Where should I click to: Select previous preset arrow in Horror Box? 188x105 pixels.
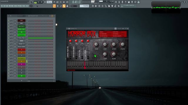(122, 29)
